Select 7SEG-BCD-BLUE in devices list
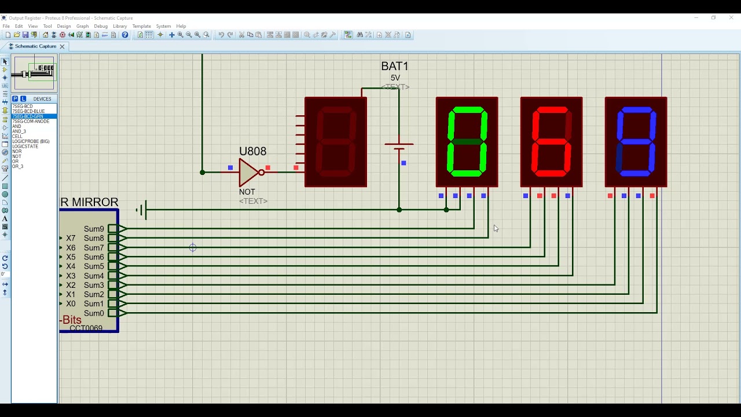Screen dimensions: 741x417 [x=34, y=111]
